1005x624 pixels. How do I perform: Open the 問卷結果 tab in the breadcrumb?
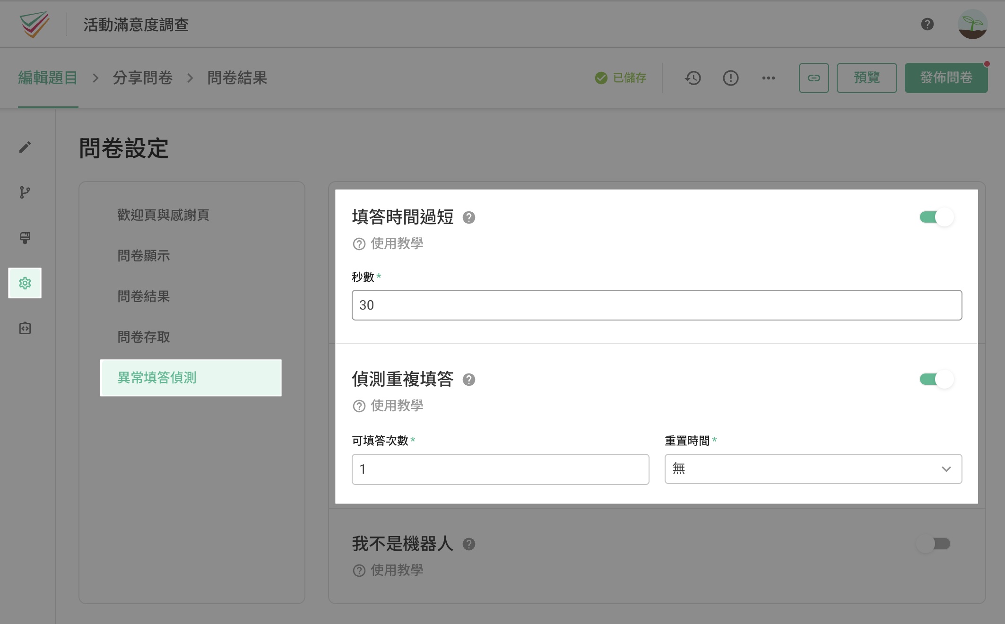237,78
